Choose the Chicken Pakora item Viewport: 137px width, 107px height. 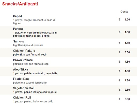(24, 51)
